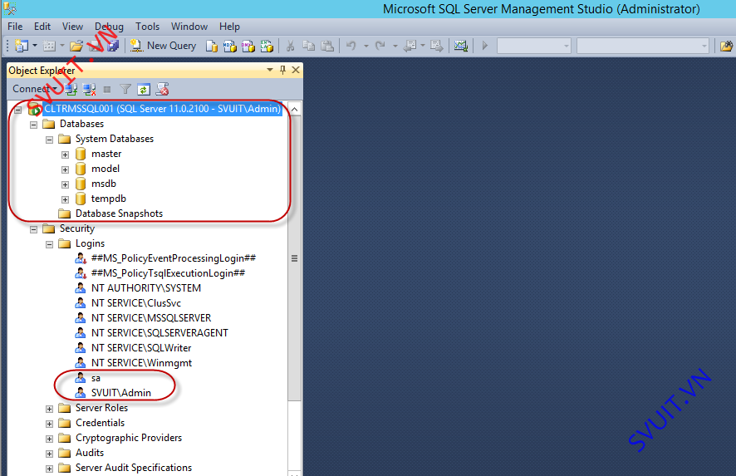Click the Undo arrow icon
736x476 pixels.
351,46
